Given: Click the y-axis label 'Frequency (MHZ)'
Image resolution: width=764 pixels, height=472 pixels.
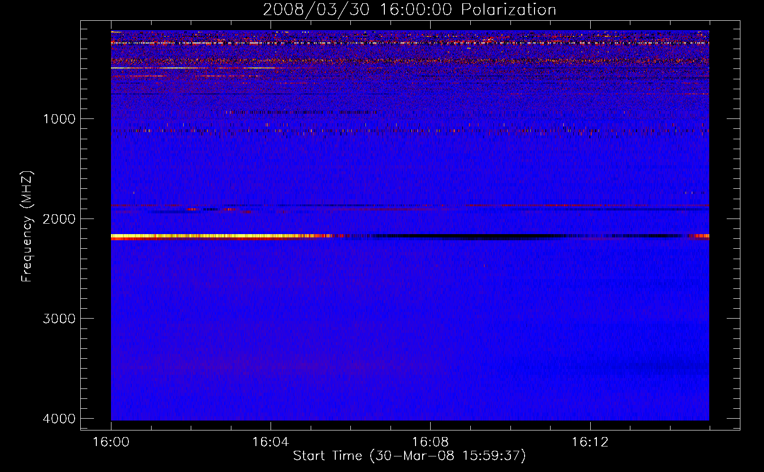Looking at the screenshot, I should pos(27,227).
